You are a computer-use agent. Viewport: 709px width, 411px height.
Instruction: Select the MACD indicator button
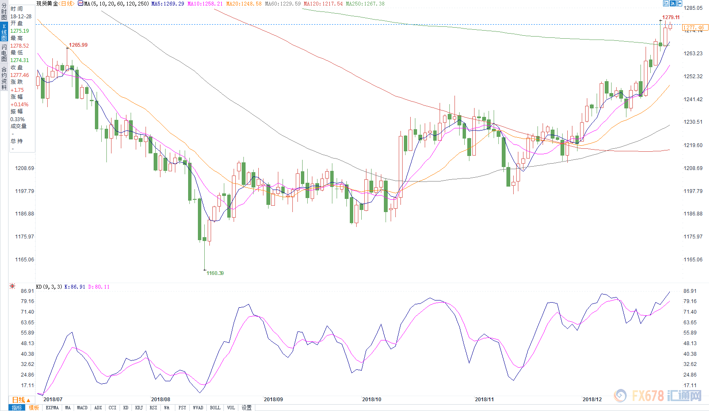(82, 408)
